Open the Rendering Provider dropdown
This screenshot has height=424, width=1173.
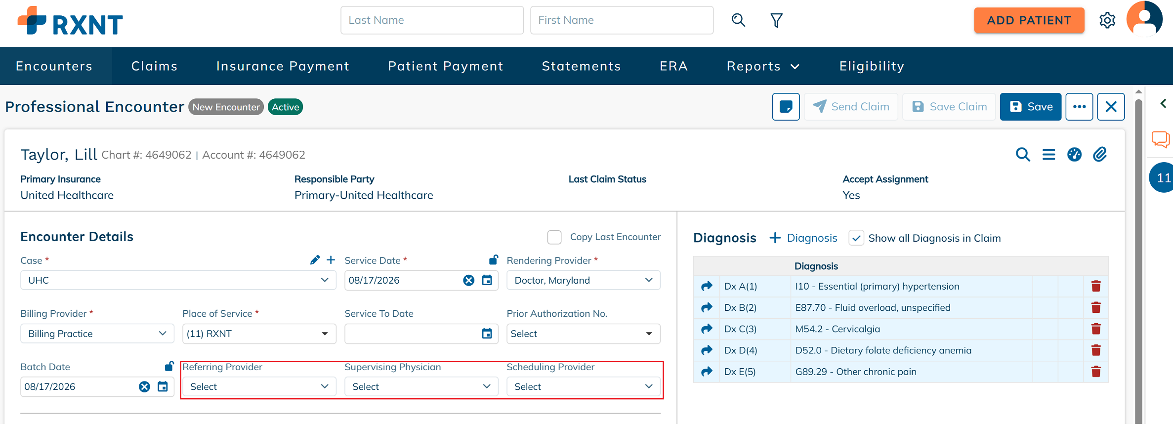tap(584, 280)
